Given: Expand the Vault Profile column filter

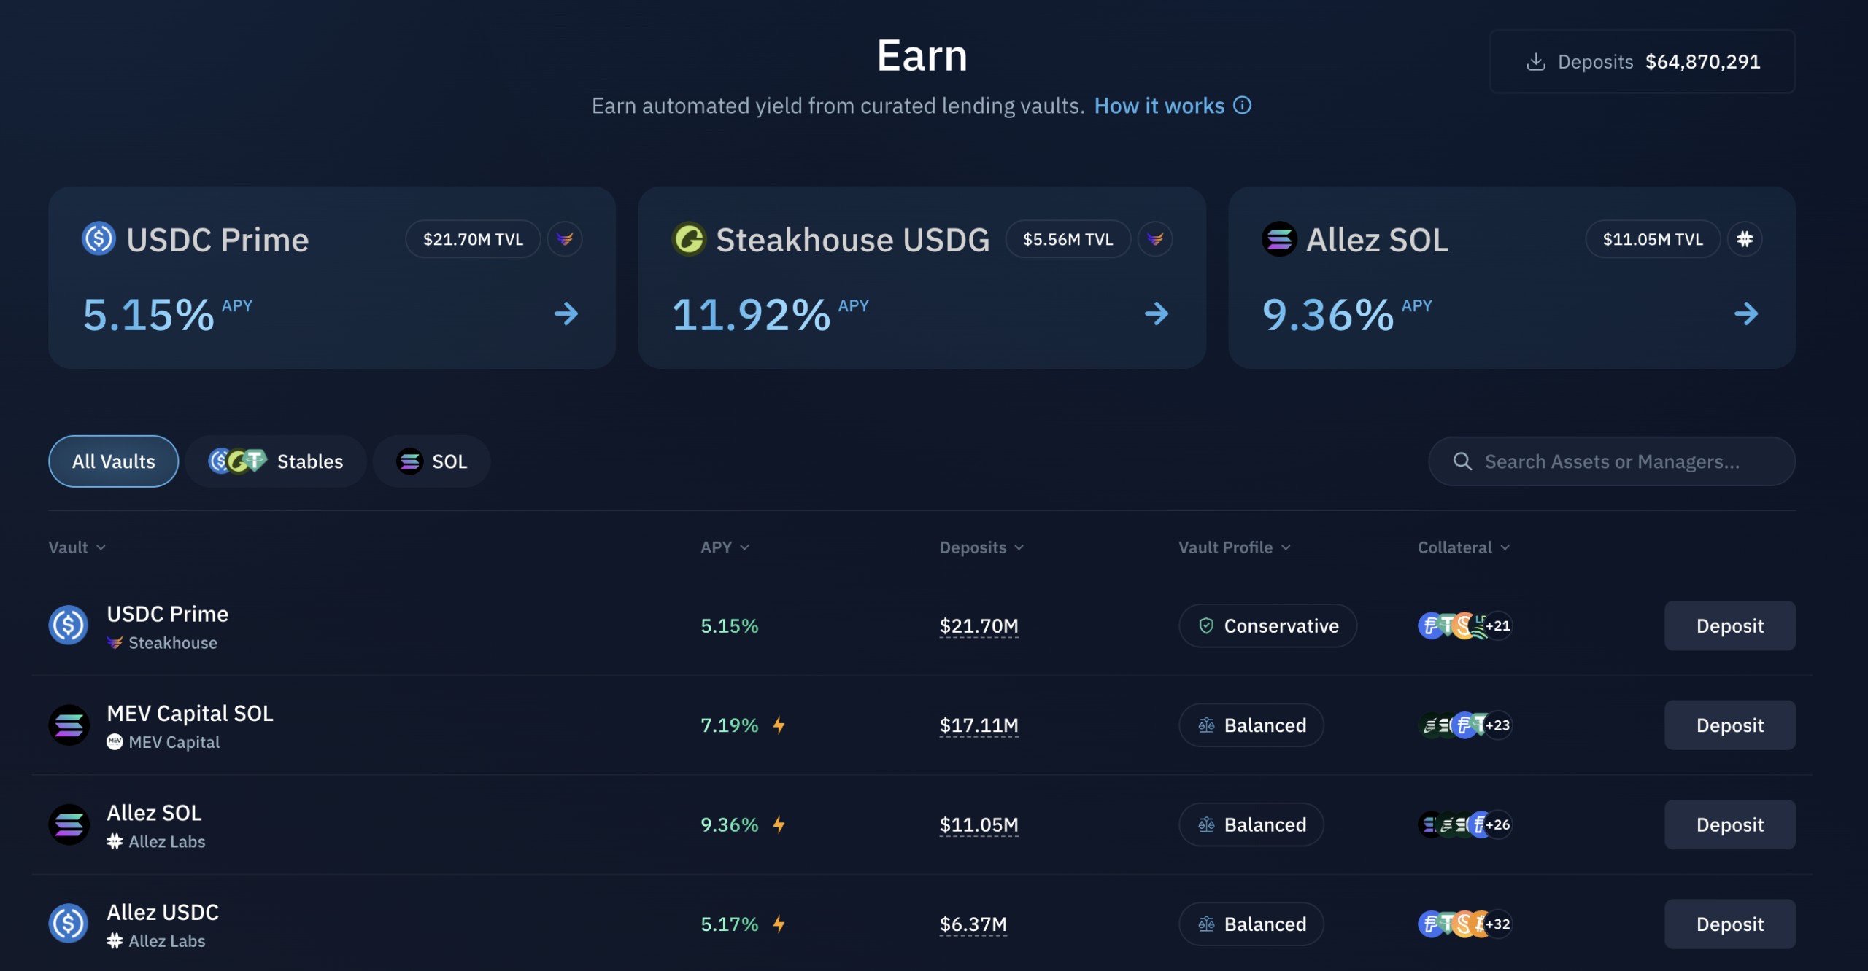Looking at the screenshot, I should pyautogui.click(x=1234, y=547).
